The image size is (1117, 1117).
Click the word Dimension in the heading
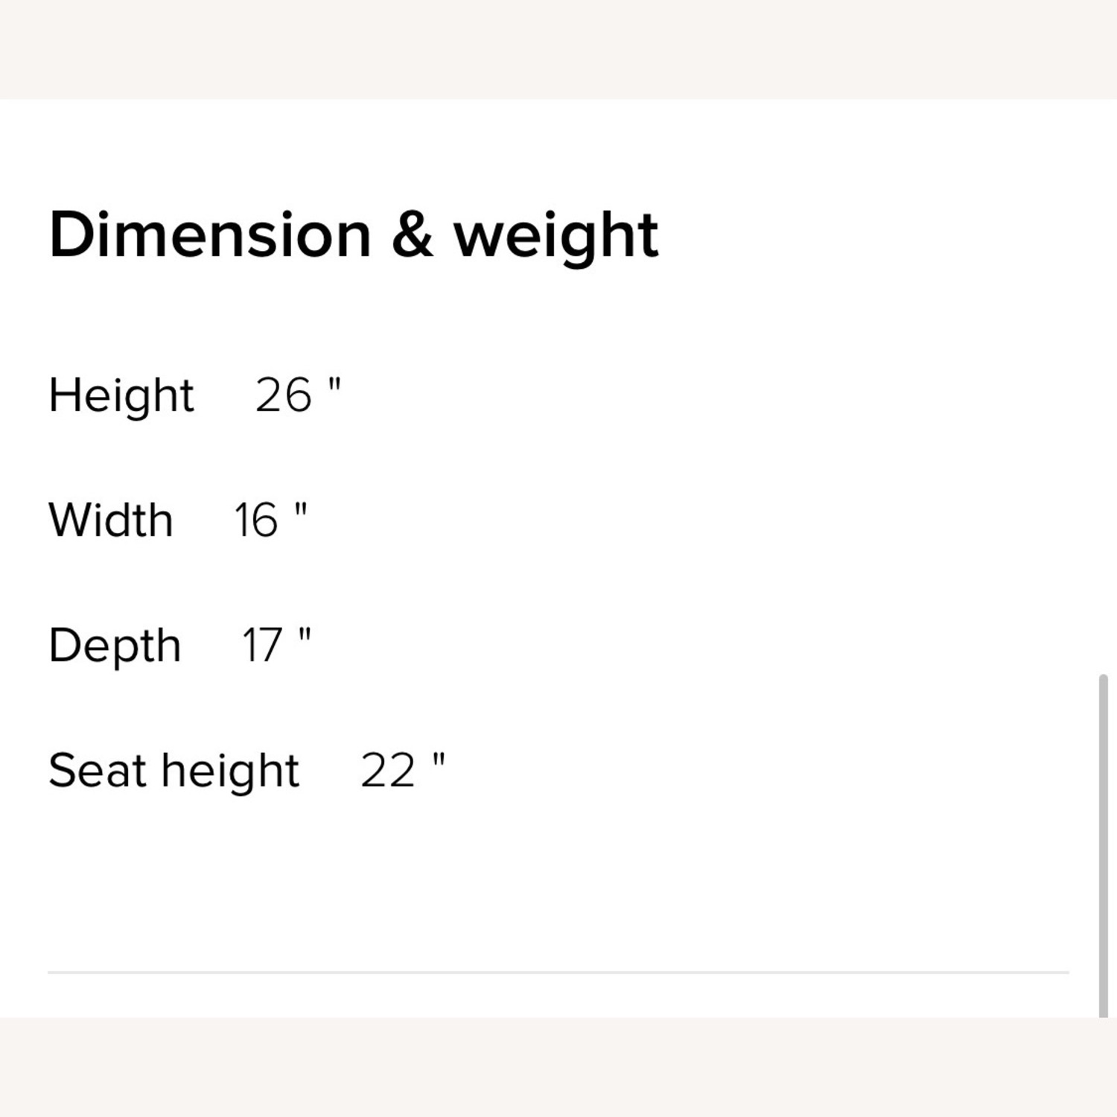209,235
